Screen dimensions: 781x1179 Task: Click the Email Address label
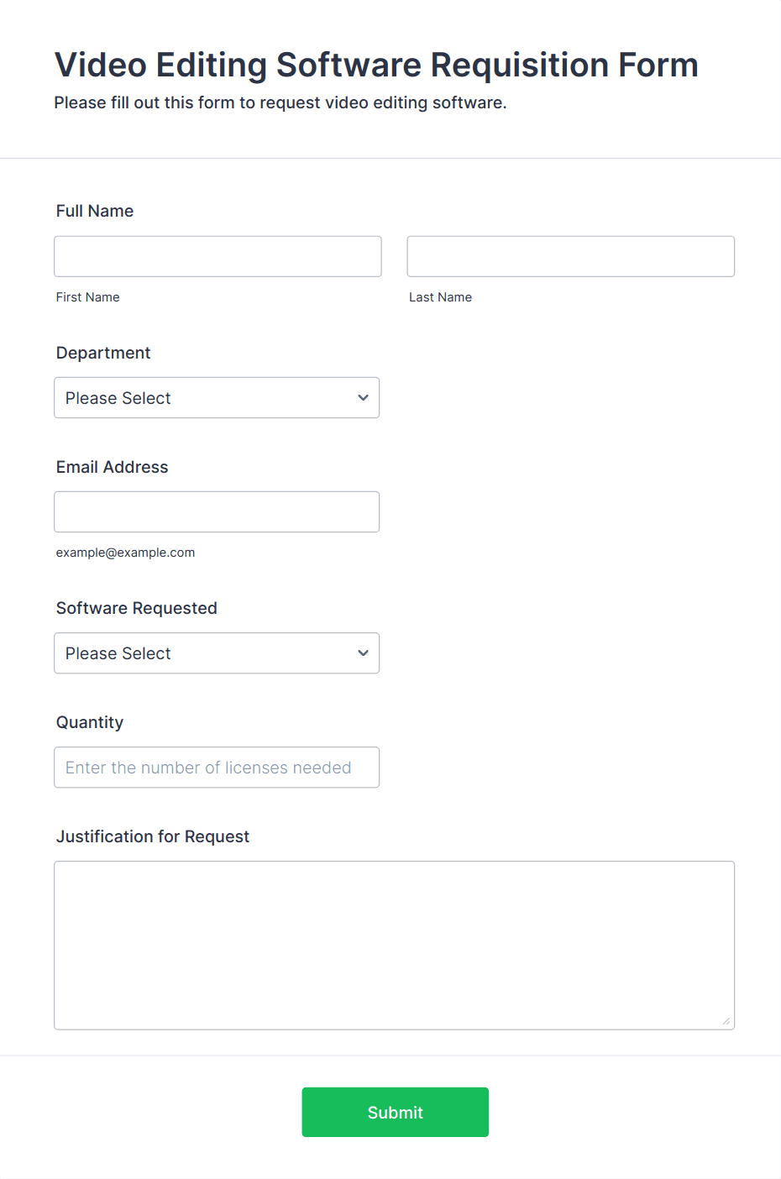point(113,467)
